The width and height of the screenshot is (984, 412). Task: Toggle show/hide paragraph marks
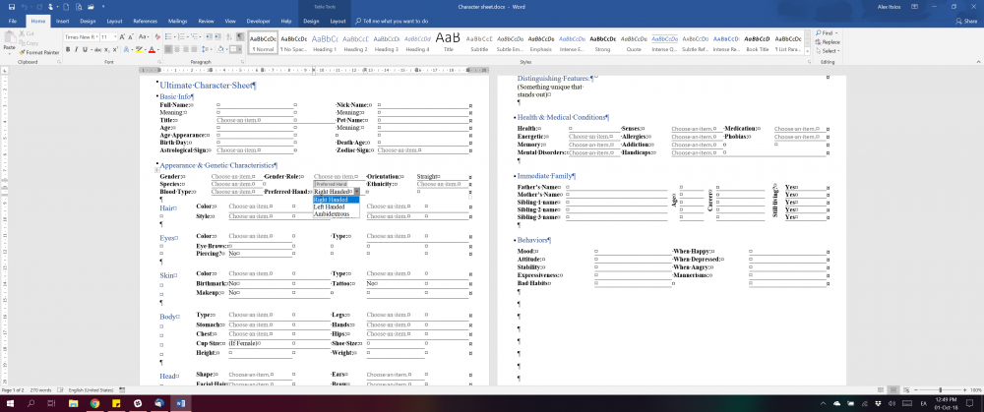[240, 36]
